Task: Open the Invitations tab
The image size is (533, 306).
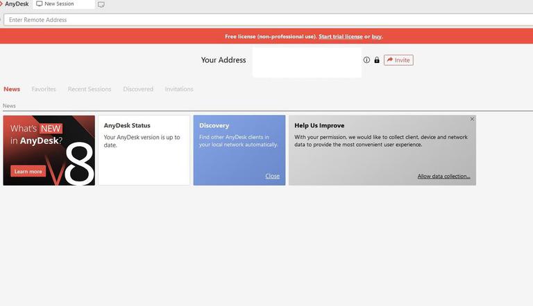Action: [x=179, y=89]
